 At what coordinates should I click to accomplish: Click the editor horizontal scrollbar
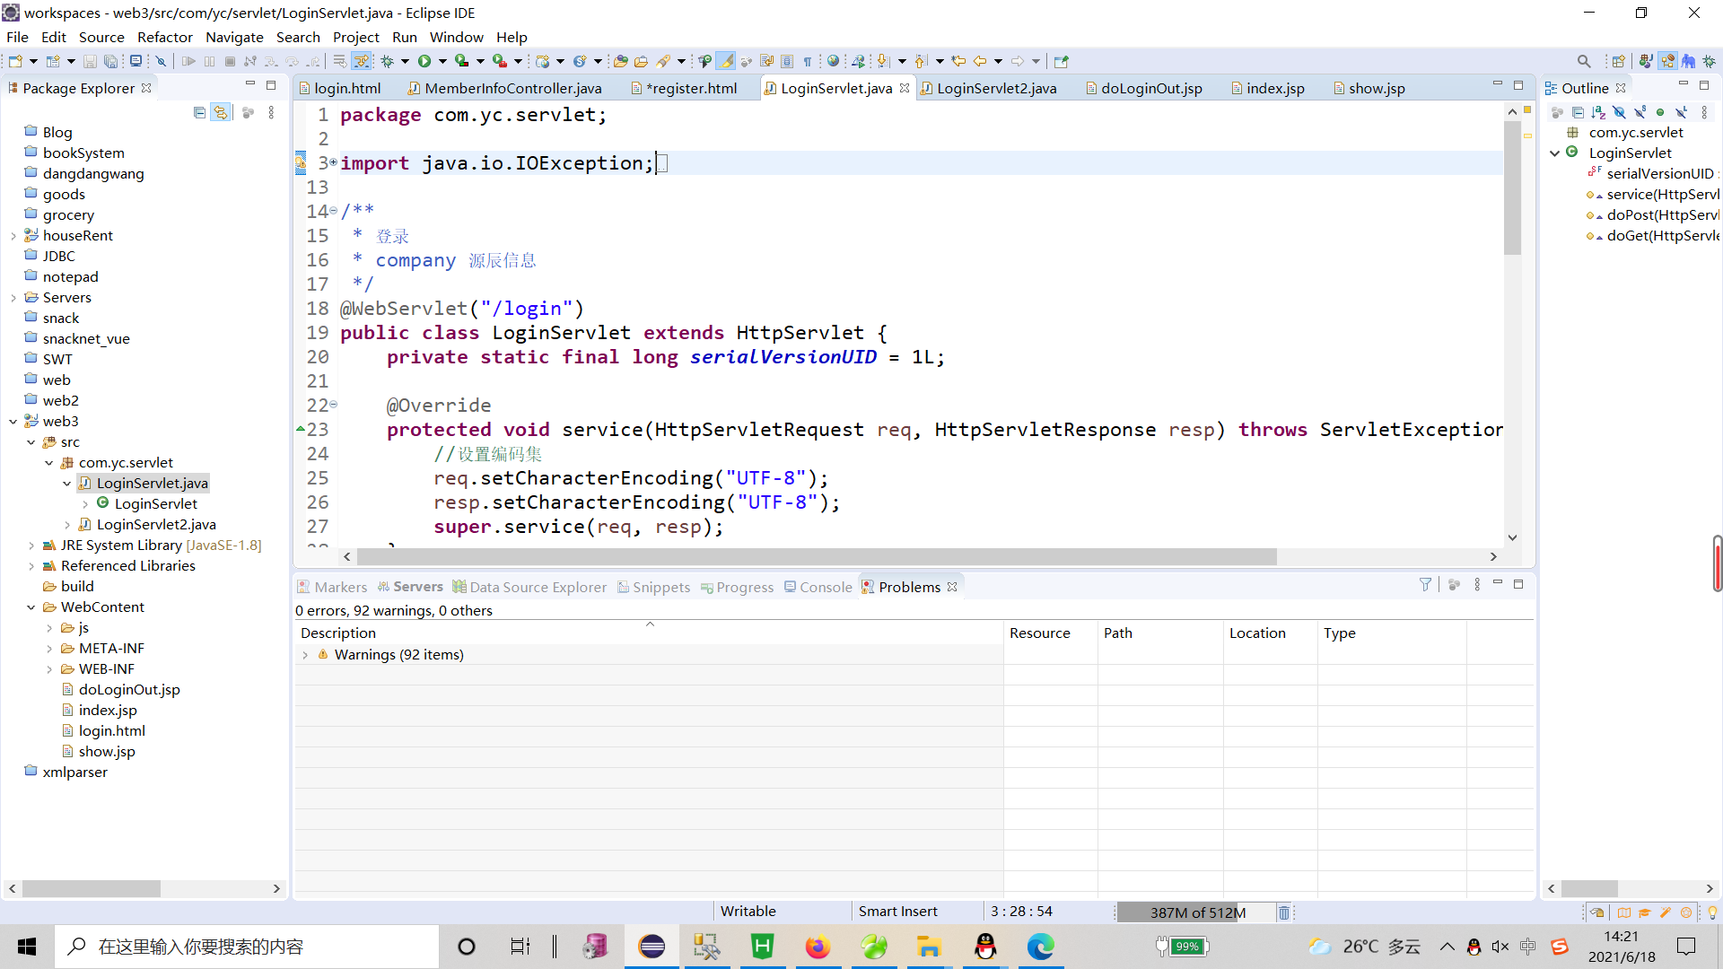(817, 557)
